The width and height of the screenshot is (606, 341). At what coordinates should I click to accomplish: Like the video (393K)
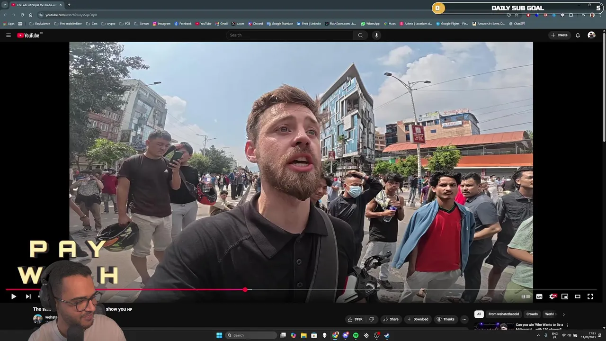click(x=355, y=319)
